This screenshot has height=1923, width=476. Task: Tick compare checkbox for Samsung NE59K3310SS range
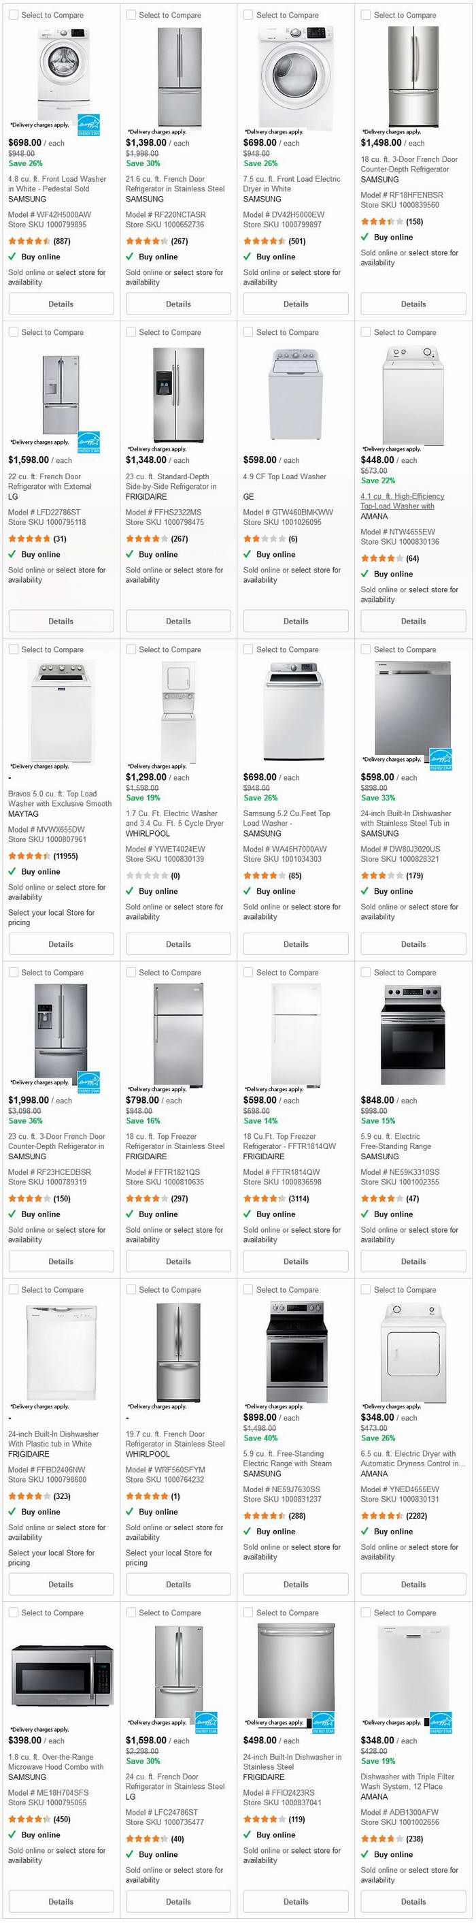click(x=367, y=972)
